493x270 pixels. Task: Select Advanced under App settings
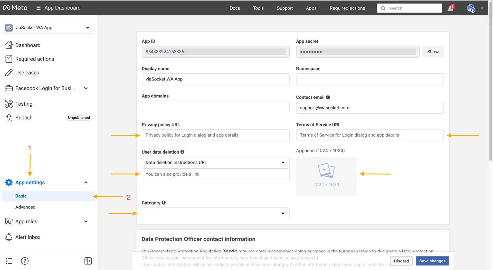(x=25, y=207)
